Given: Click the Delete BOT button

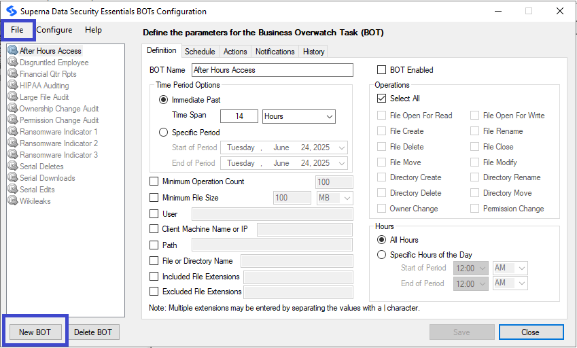Looking at the screenshot, I should [x=93, y=332].
